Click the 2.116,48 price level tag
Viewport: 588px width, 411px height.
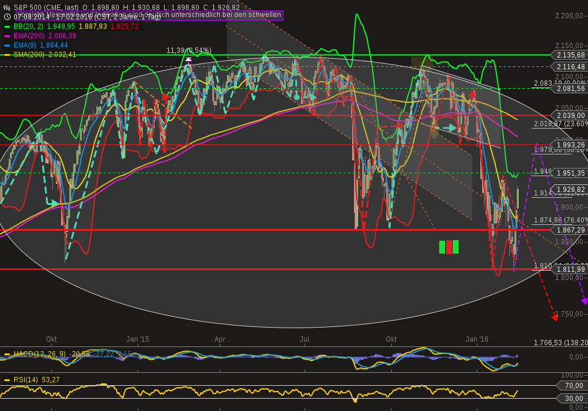point(571,66)
